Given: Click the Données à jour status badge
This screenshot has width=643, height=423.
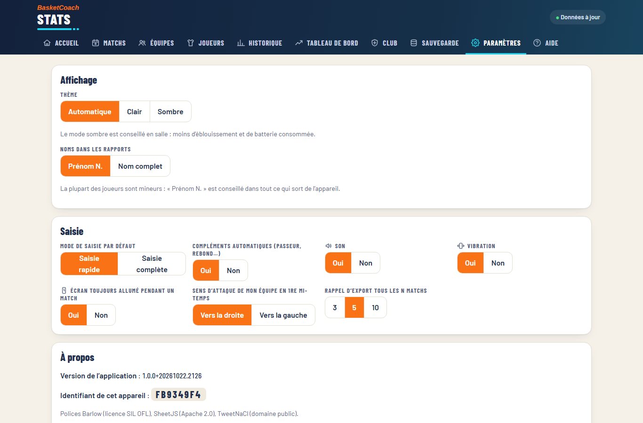Looking at the screenshot, I should coord(578,17).
